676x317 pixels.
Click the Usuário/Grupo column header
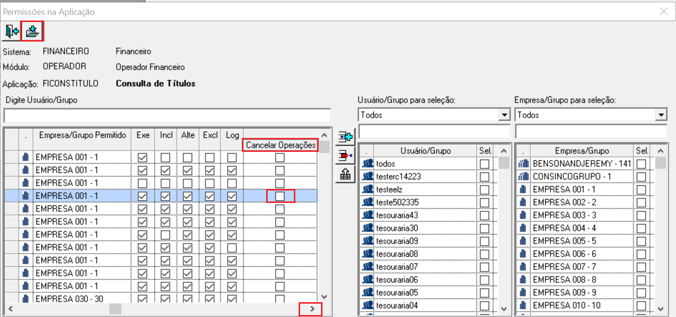(x=426, y=151)
